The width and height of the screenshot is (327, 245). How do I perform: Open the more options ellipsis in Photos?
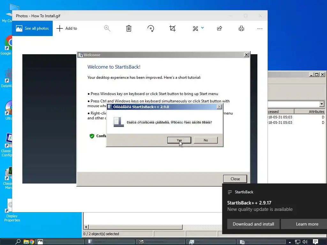click(x=260, y=28)
